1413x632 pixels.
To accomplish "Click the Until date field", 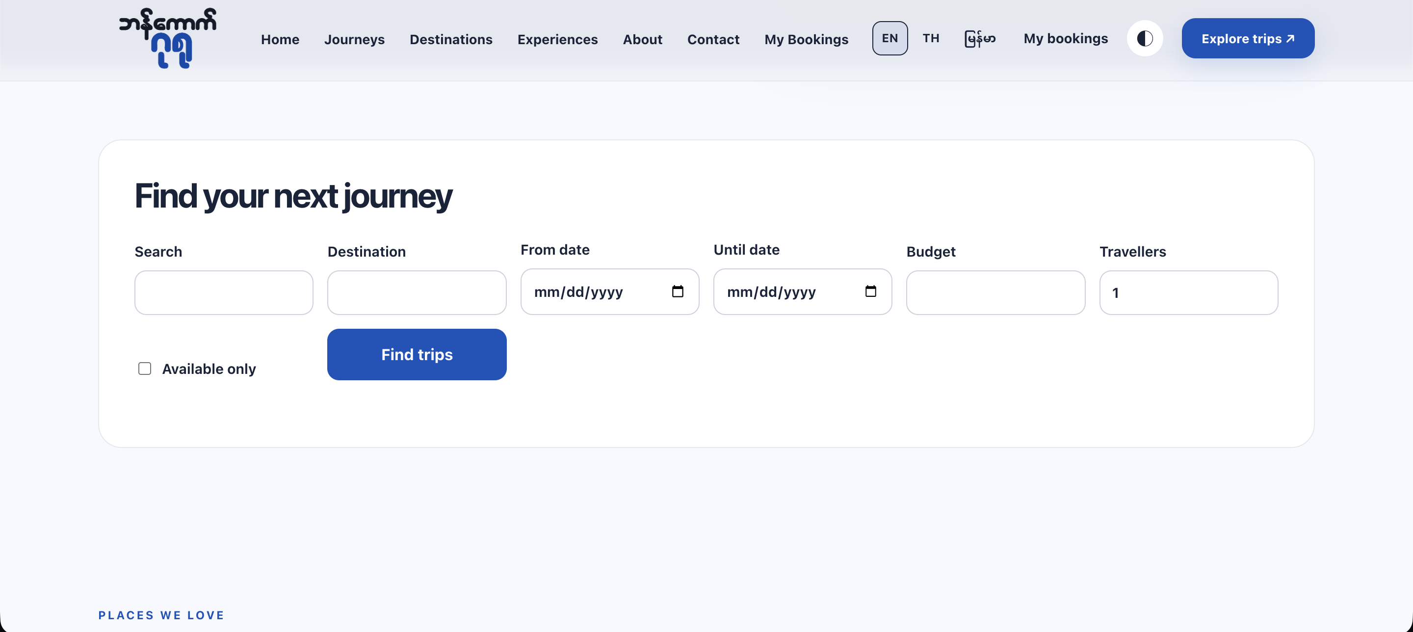I will (803, 291).
